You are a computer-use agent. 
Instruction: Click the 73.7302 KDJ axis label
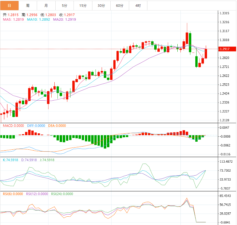pyautogui.click(x=225, y=170)
